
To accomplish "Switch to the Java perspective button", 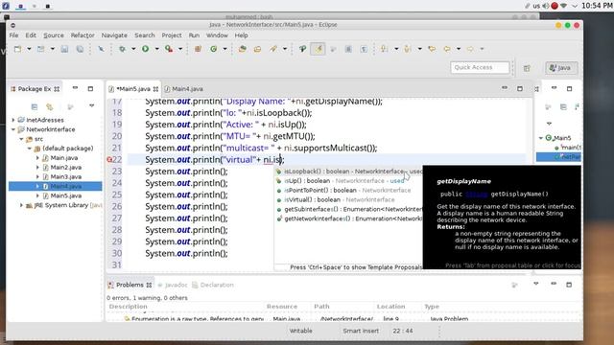I will 561,68.
